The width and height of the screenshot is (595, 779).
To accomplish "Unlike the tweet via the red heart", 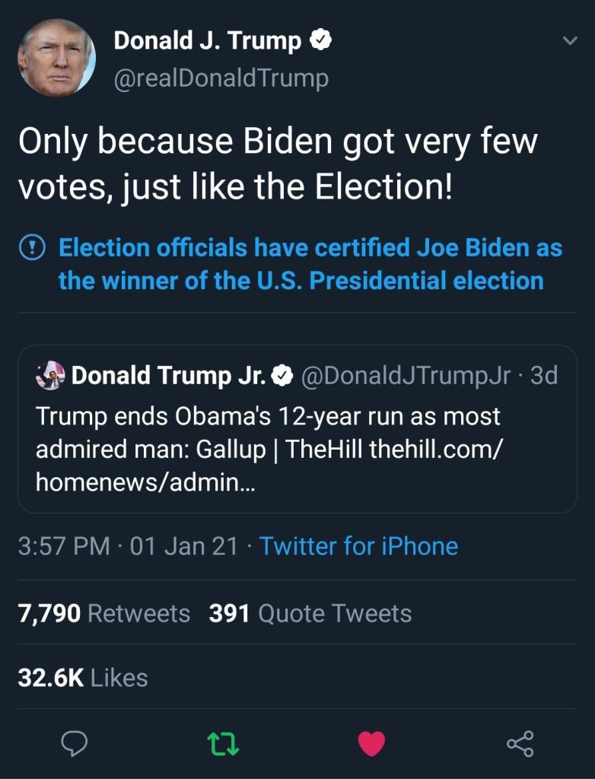I will [x=372, y=744].
